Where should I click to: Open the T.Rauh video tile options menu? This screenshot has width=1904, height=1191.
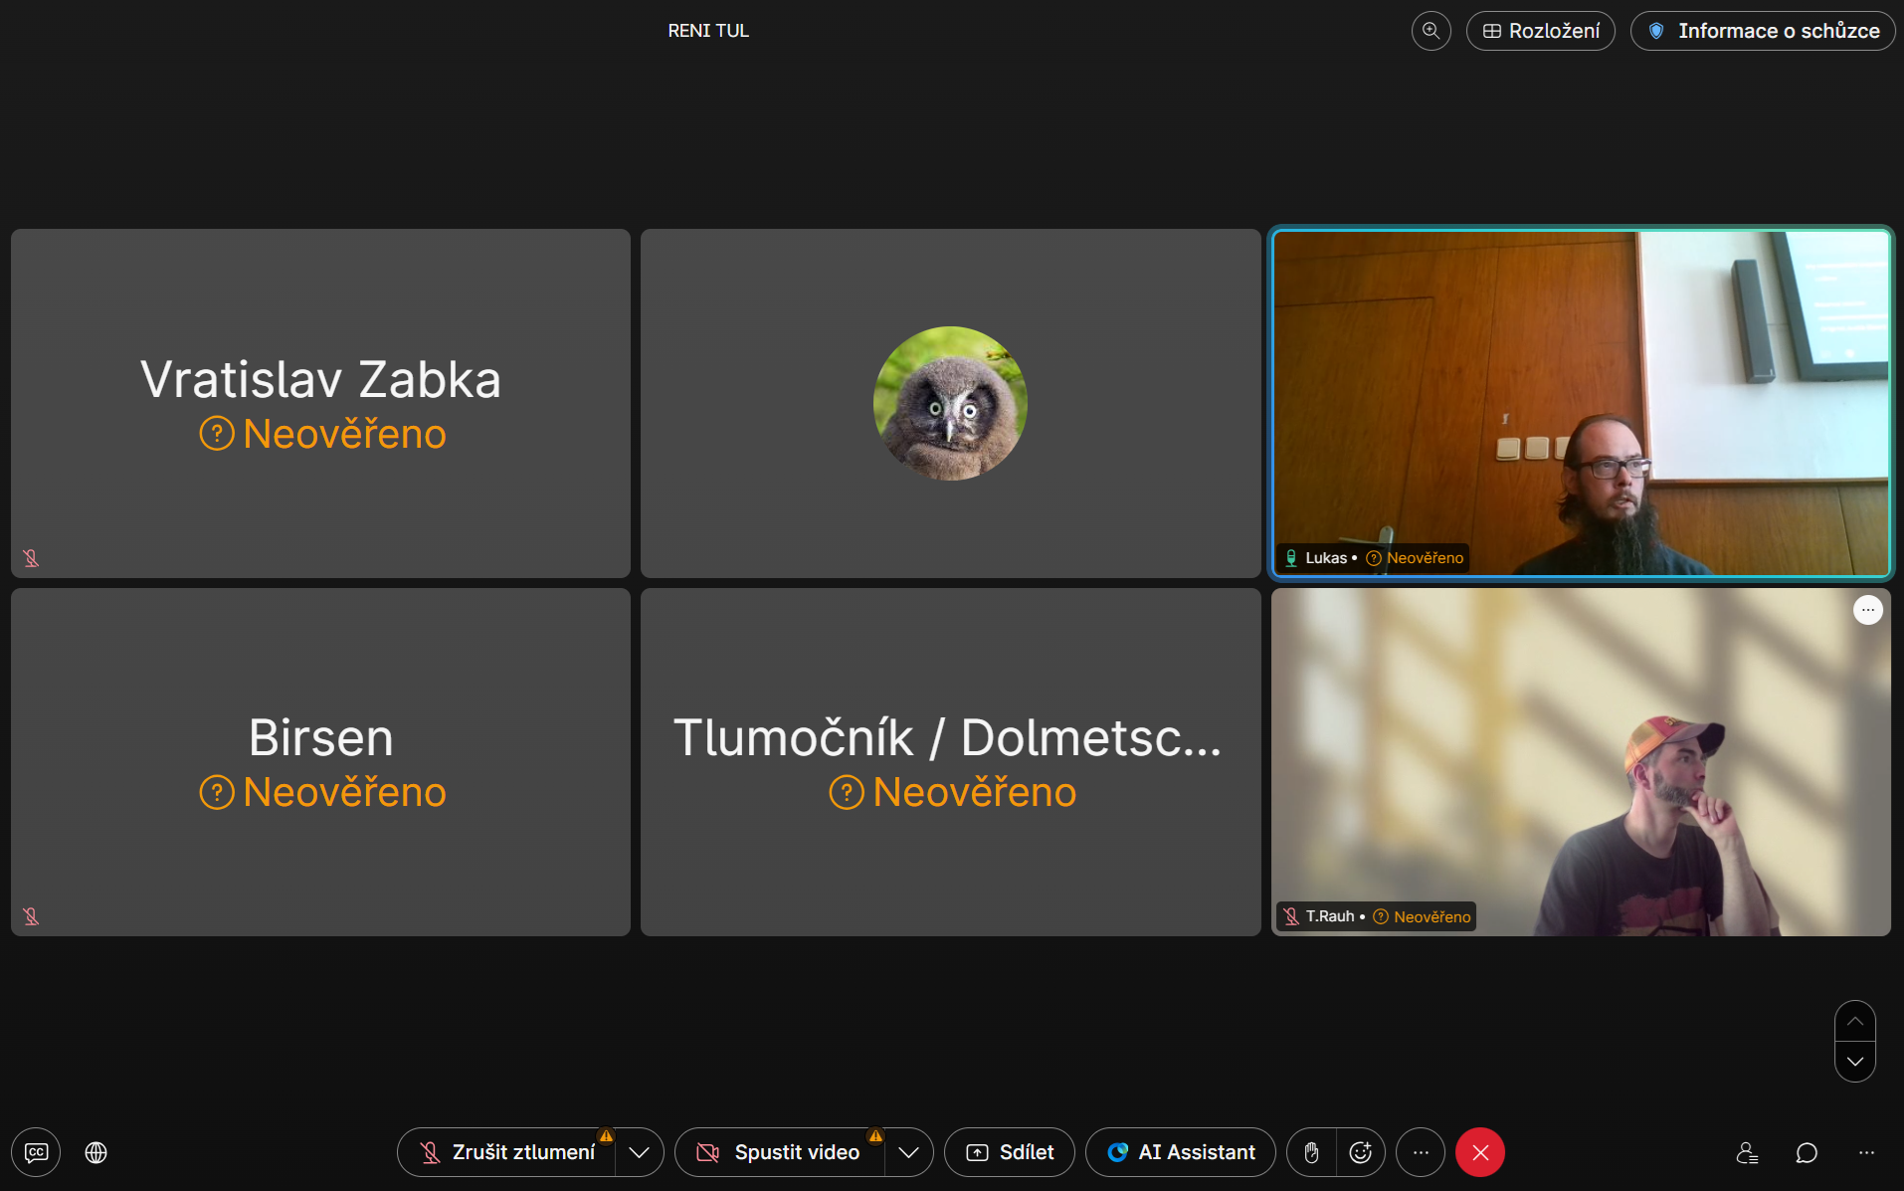pos(1867,610)
